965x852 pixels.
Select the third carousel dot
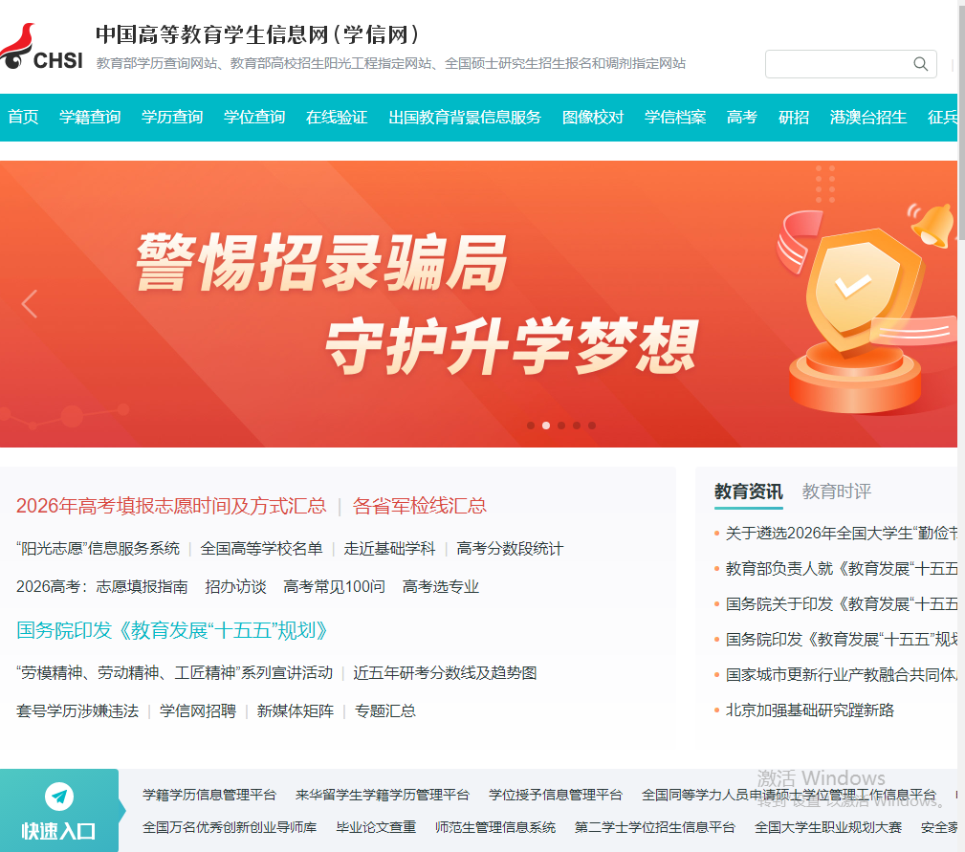[561, 426]
